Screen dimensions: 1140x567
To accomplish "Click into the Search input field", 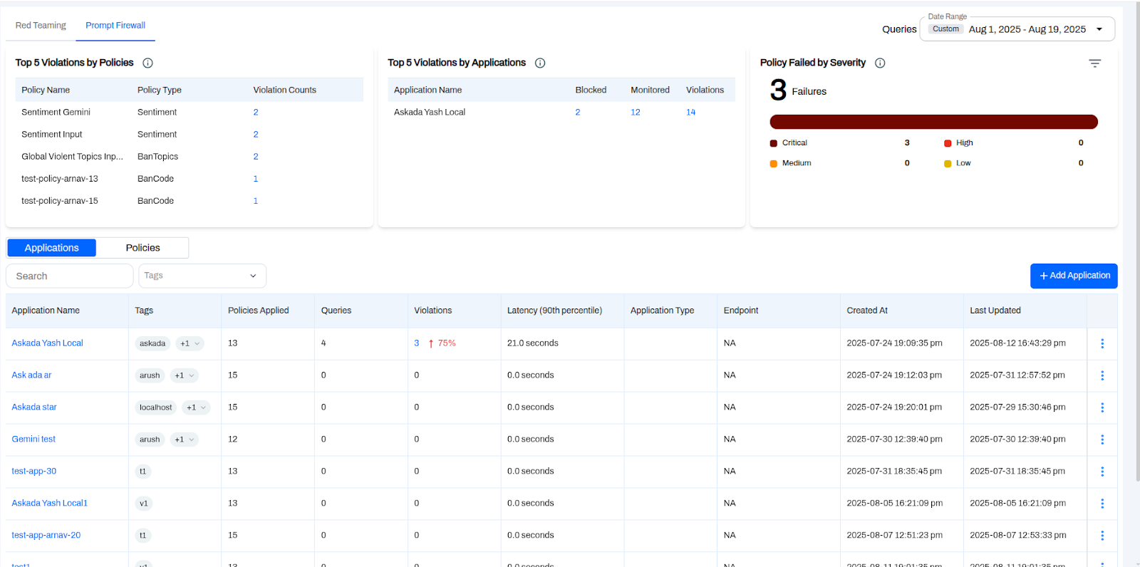I will [70, 276].
